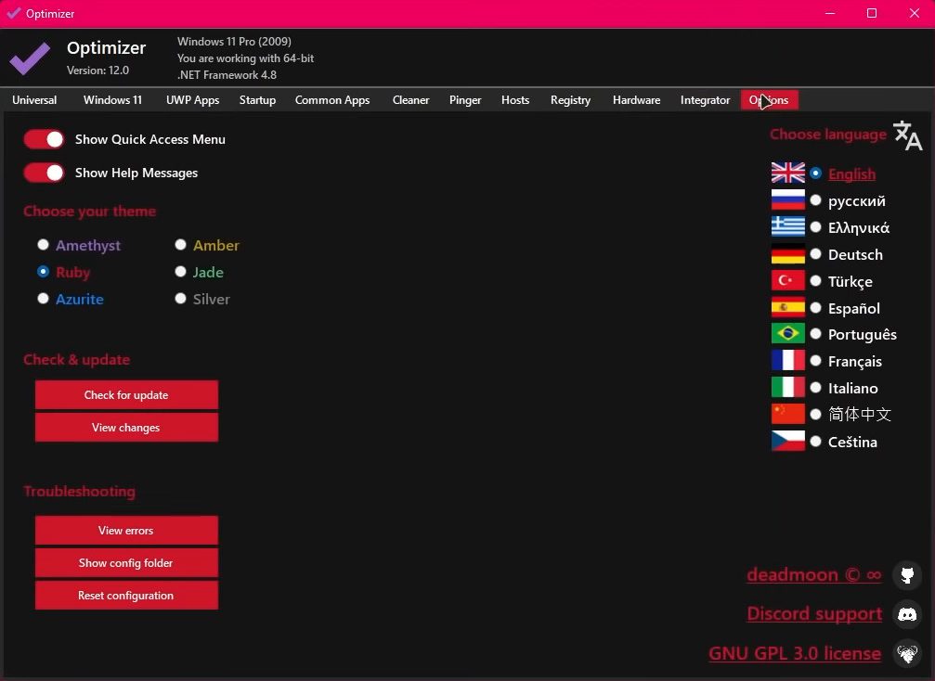Screen dimensions: 935x681
Task: Click Reset configuration button
Action: [126, 596]
